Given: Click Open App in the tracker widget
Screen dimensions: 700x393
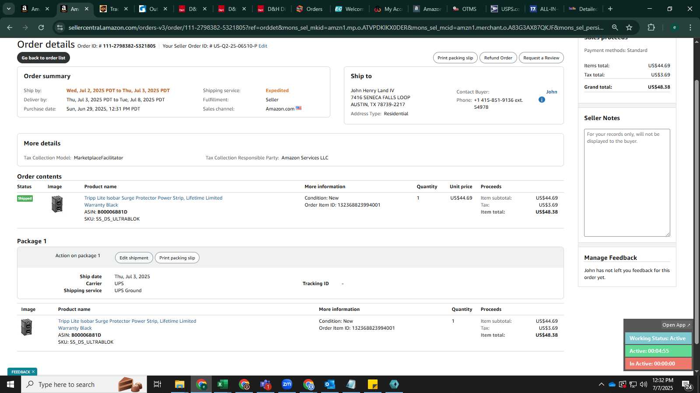Looking at the screenshot, I should tap(676, 325).
